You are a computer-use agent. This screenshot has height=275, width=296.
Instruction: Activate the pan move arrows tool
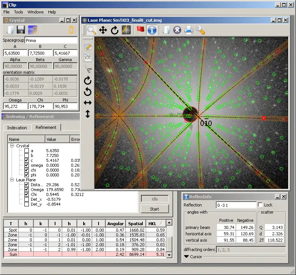(103, 30)
